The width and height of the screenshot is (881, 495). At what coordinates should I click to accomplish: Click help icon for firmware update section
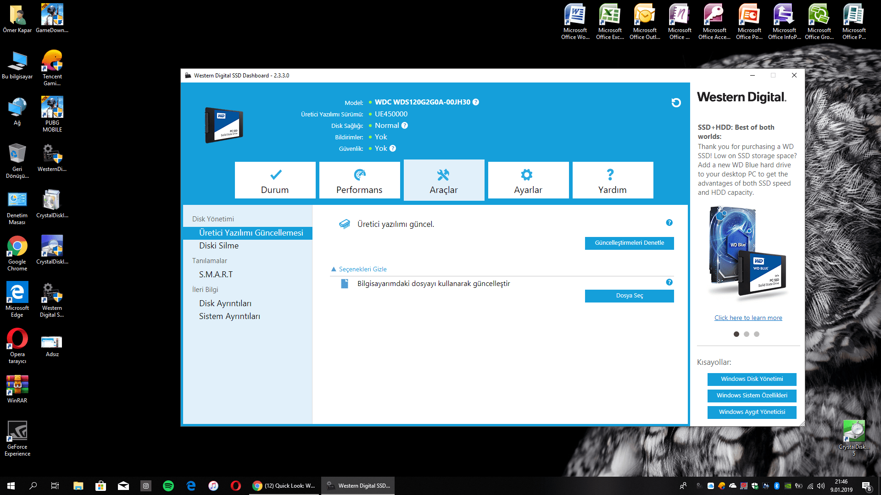pyautogui.click(x=669, y=223)
